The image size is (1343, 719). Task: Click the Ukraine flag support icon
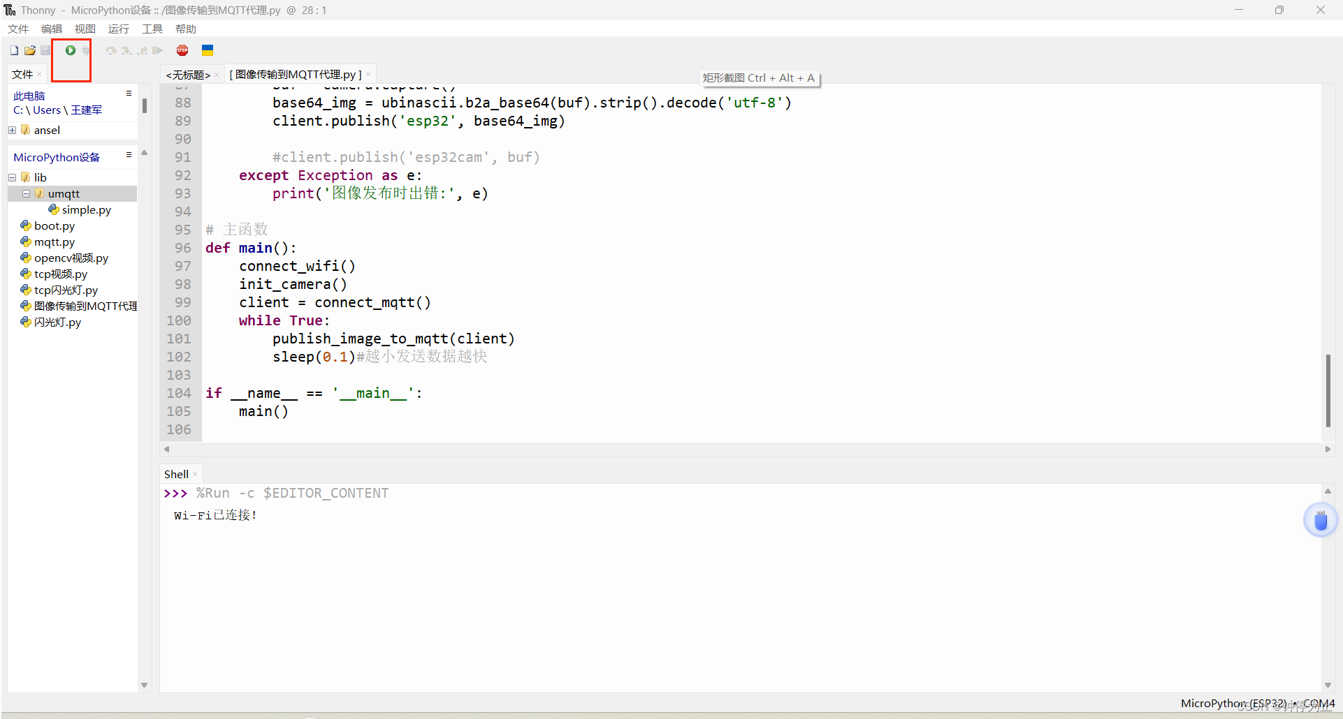click(x=208, y=50)
